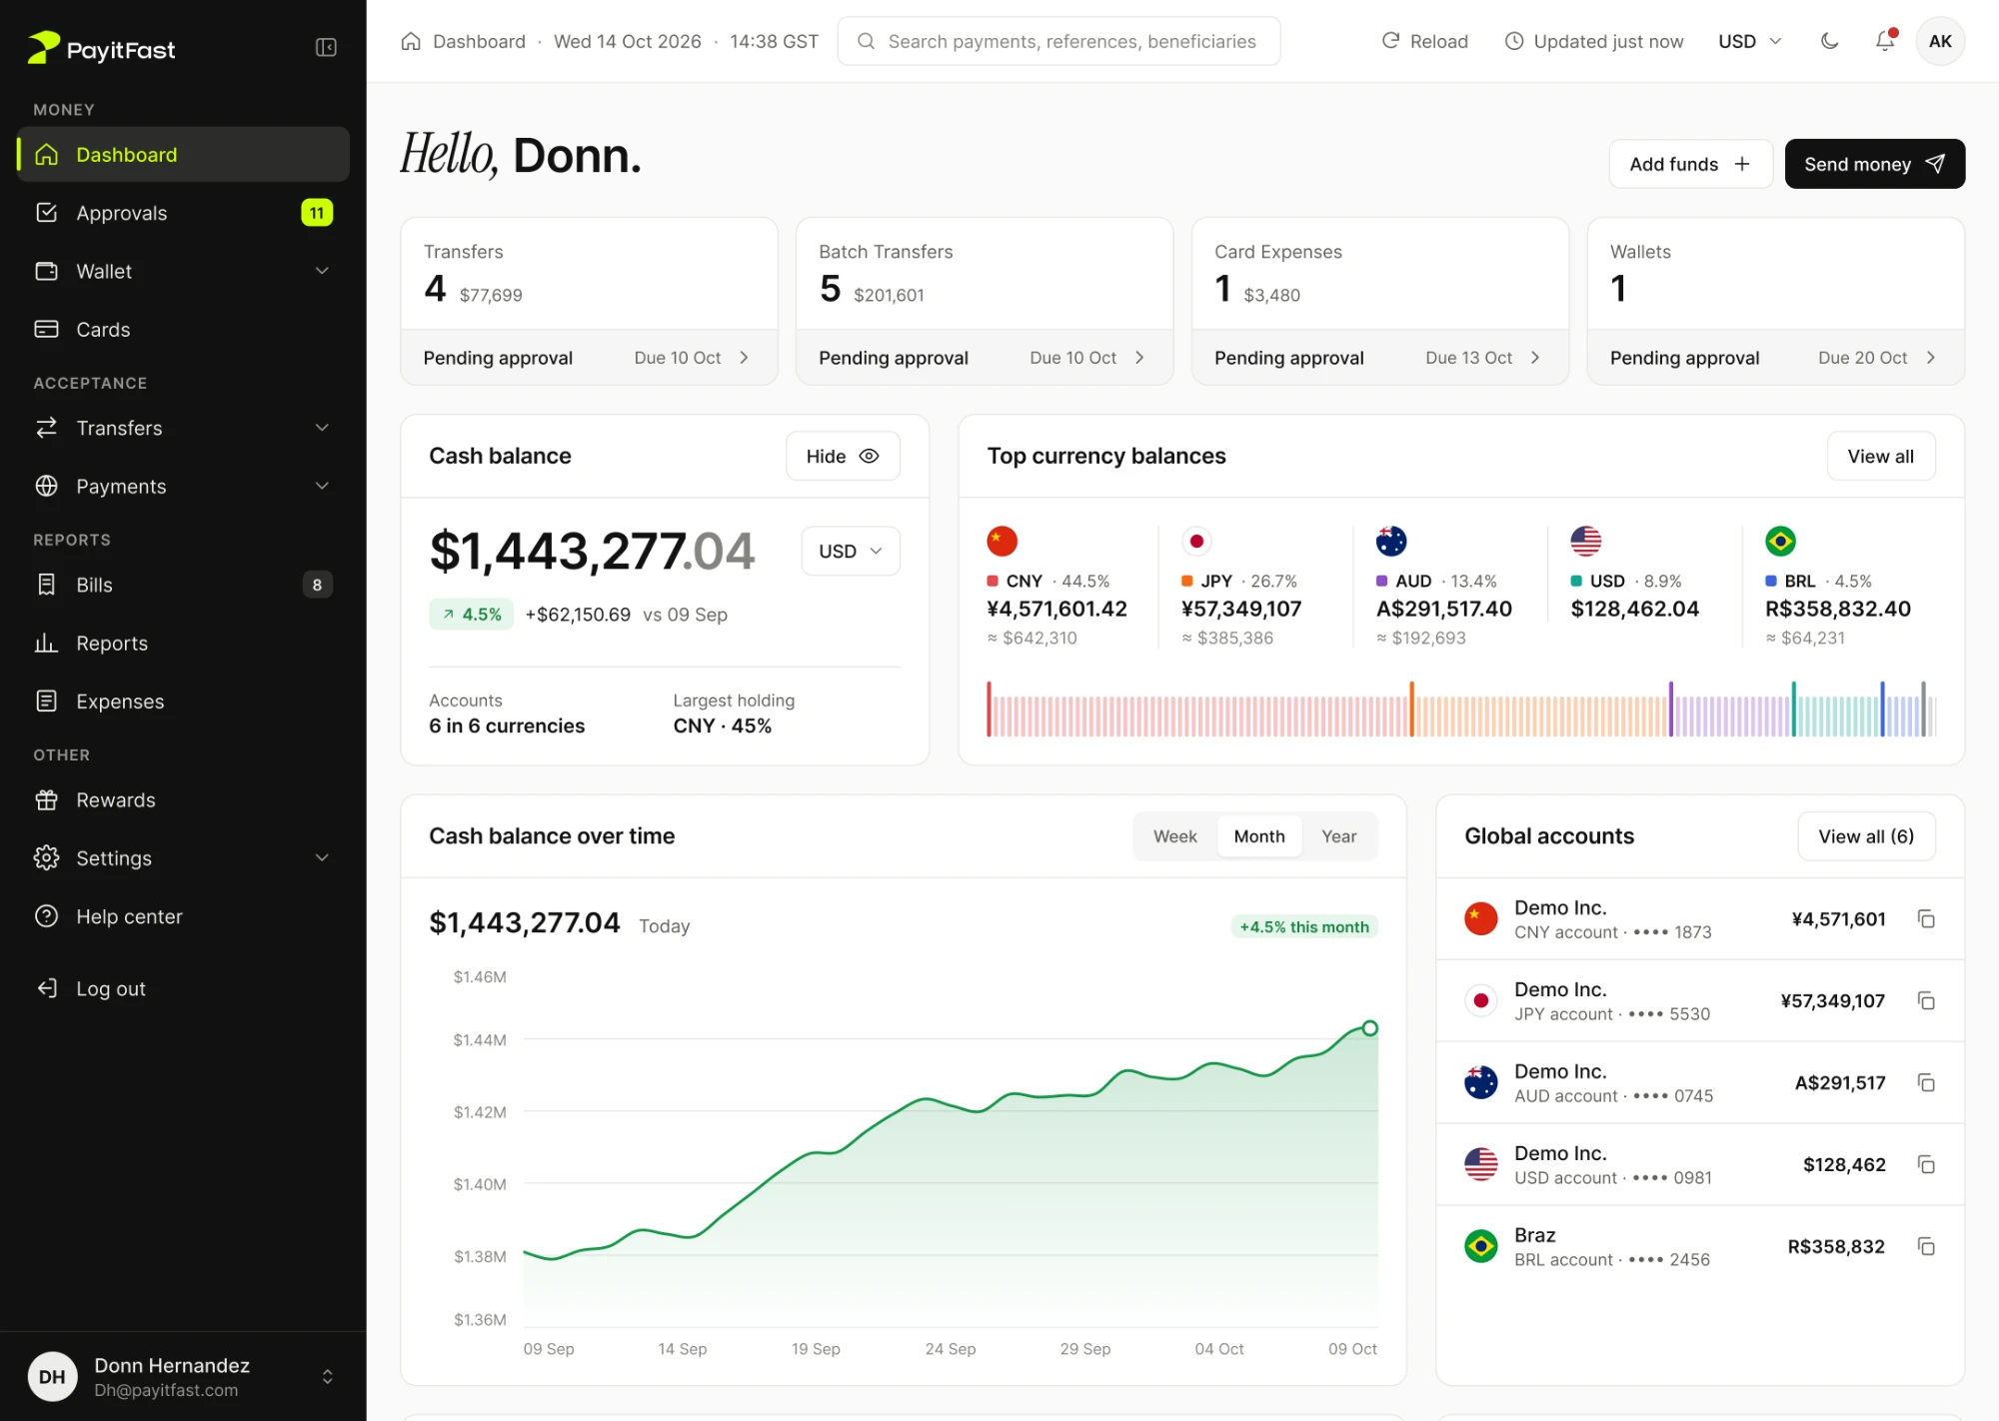Click Add funds button
This screenshot has height=1421, width=1999.
point(1690,164)
